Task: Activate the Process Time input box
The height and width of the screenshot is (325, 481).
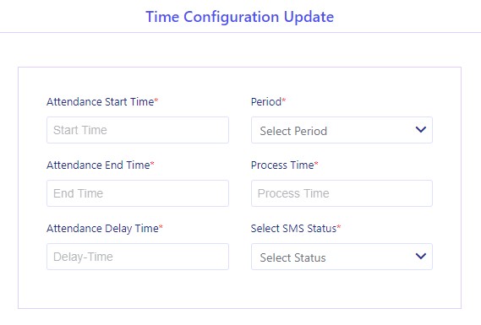Action: (342, 193)
